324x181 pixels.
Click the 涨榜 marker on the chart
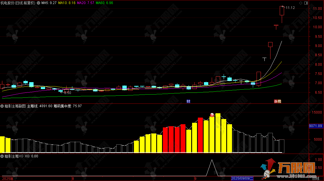tap(277, 101)
